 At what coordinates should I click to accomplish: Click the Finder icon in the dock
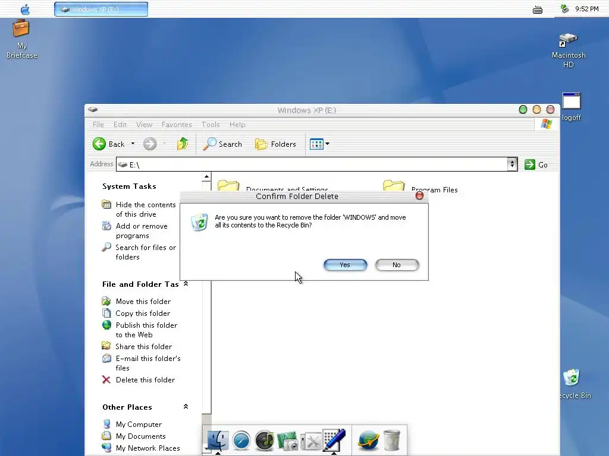[218, 441]
